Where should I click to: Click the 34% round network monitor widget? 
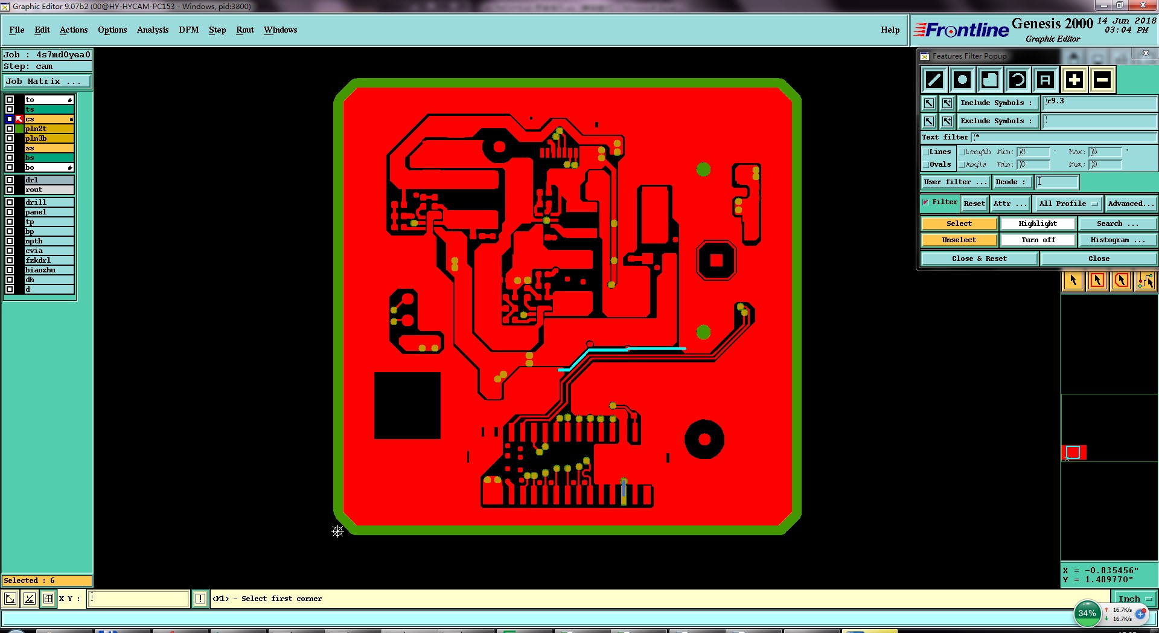tap(1087, 613)
